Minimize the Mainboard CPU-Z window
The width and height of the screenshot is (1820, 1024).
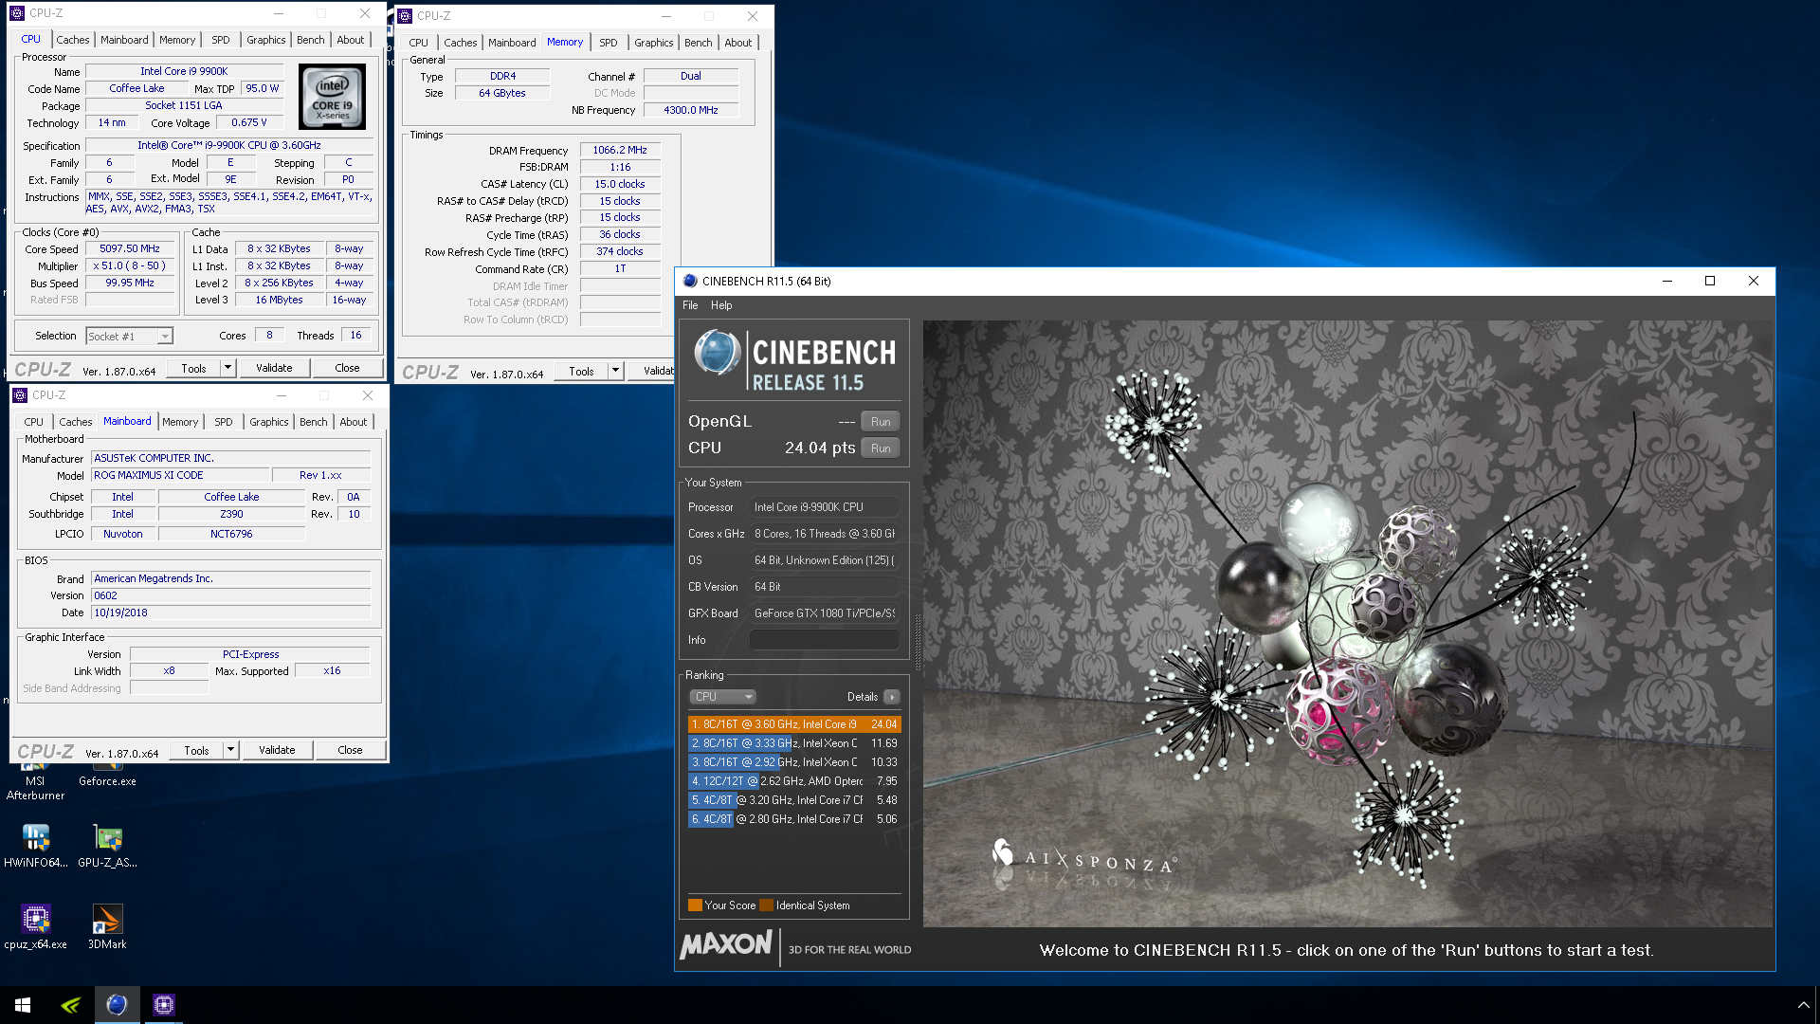tap(282, 395)
